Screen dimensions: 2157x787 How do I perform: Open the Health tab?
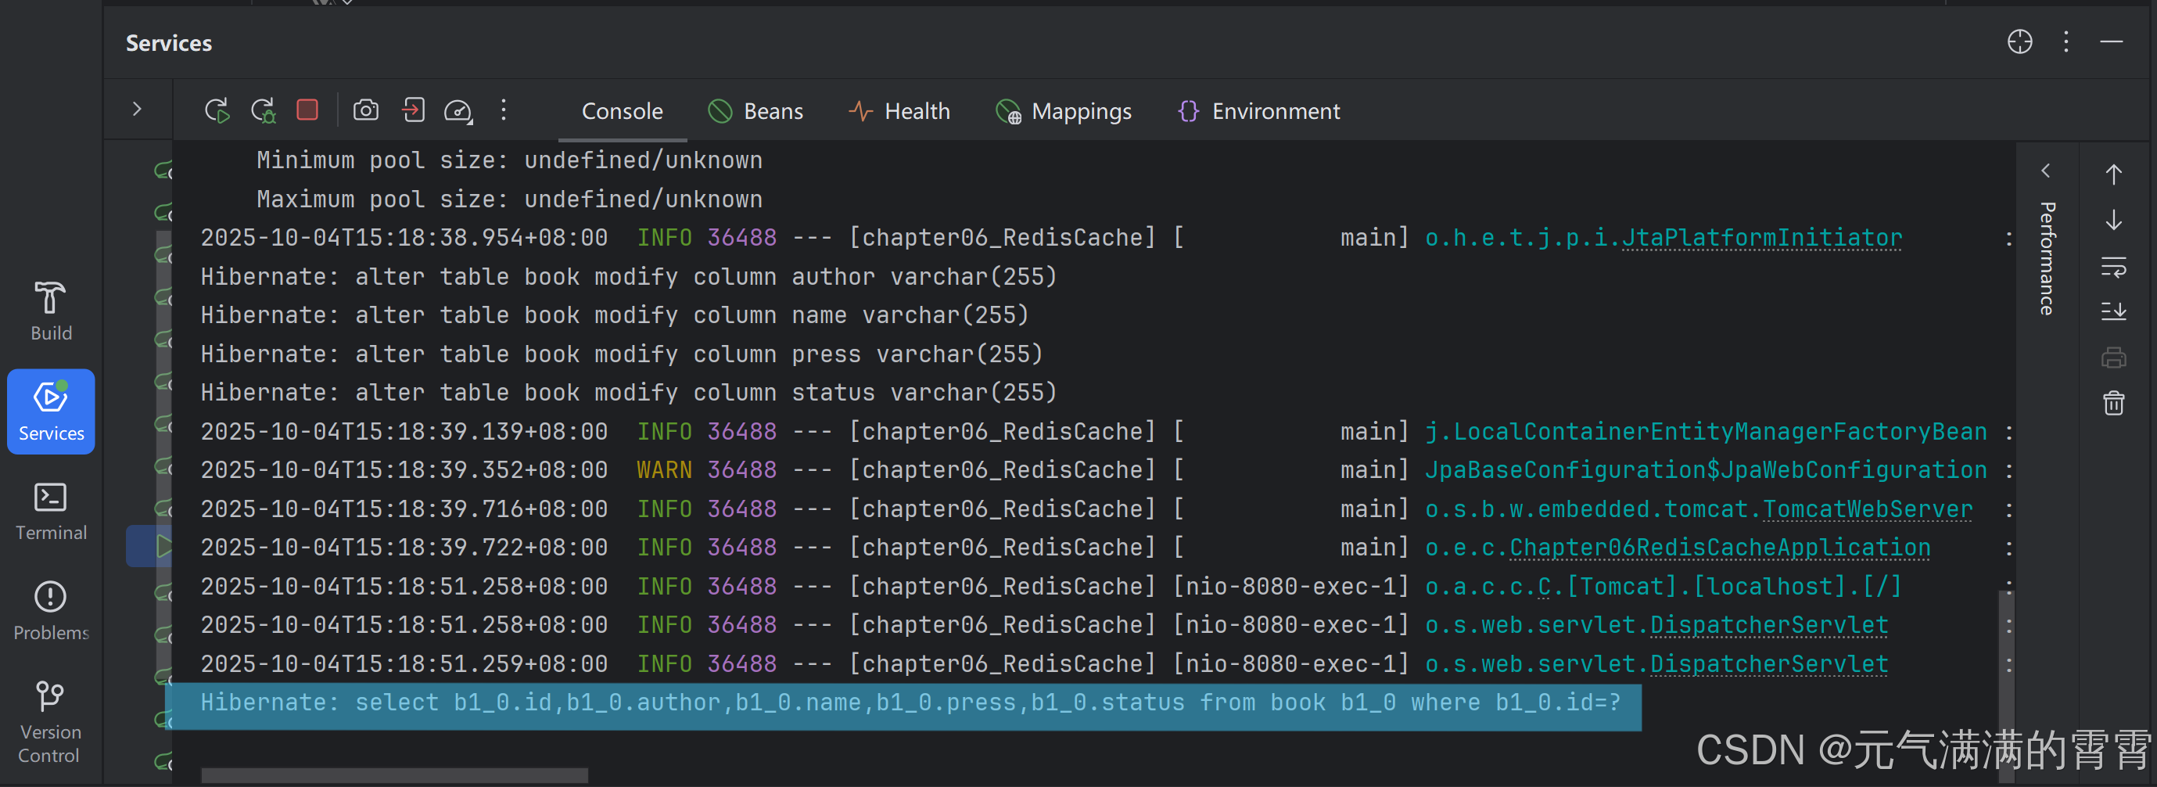pyautogui.click(x=899, y=111)
